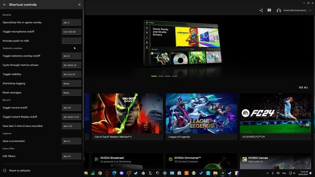315x177 pixels.
Task: Open the NVIDIA Canvas app card
Action: [276, 161]
